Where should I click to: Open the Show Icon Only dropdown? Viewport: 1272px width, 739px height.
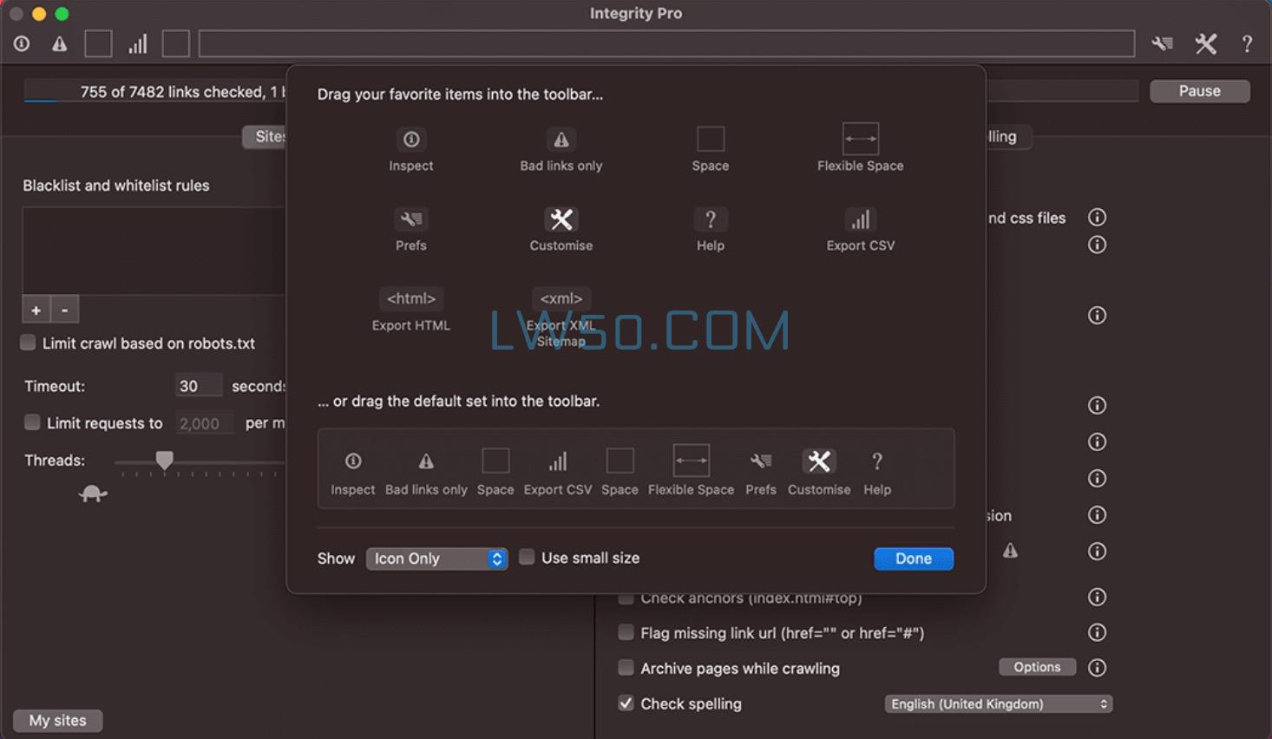(436, 559)
